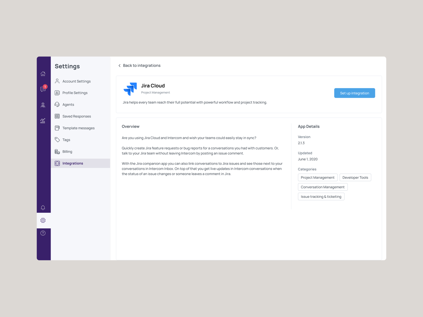Click the Account Settings person icon

(x=57, y=81)
